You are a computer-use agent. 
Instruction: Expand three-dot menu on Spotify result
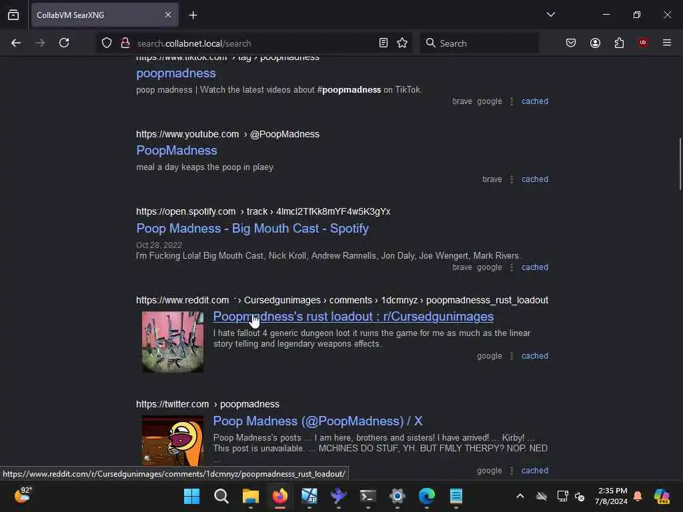tap(512, 267)
